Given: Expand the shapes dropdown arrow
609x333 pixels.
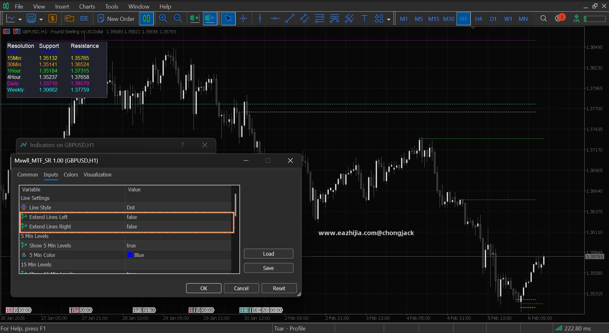Looking at the screenshot, I should (389, 19).
